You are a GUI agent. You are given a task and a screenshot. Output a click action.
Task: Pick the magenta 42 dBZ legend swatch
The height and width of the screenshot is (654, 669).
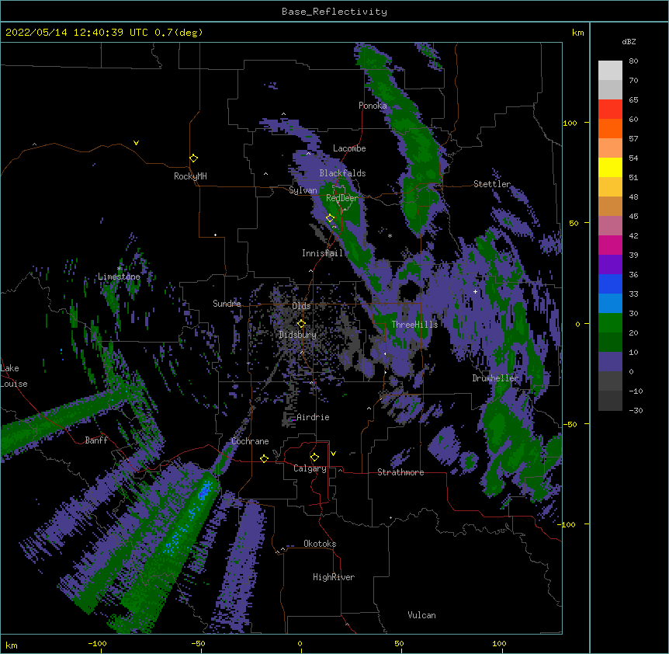[x=610, y=245]
